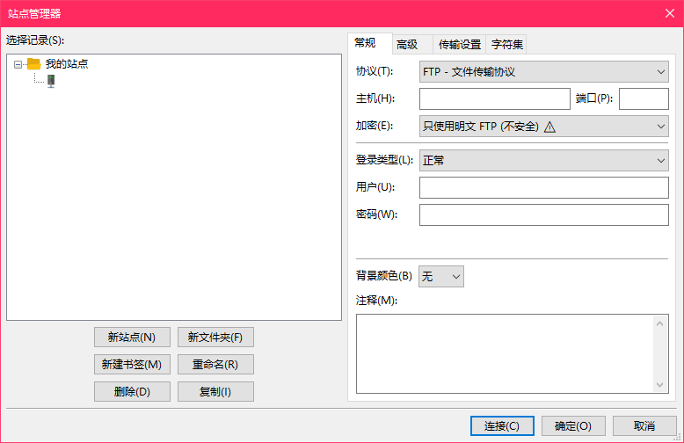This screenshot has height=443, width=684.
Task: Click the comments scrollbar up arrow
Action: pyautogui.click(x=659, y=323)
